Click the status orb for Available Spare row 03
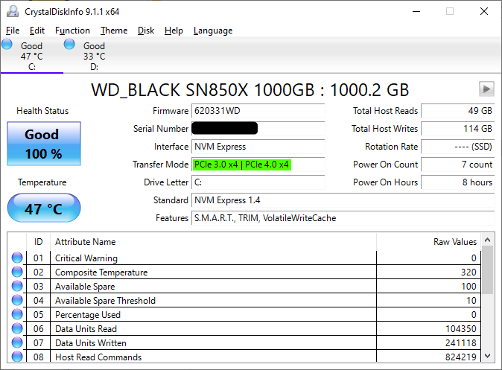This screenshot has height=370, width=502. (x=17, y=286)
